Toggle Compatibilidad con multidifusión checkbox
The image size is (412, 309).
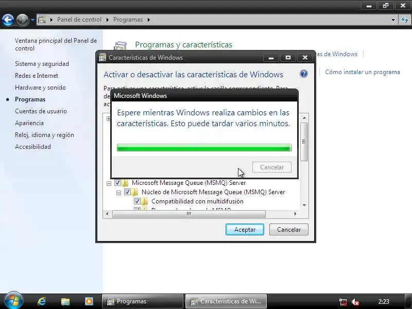click(137, 201)
